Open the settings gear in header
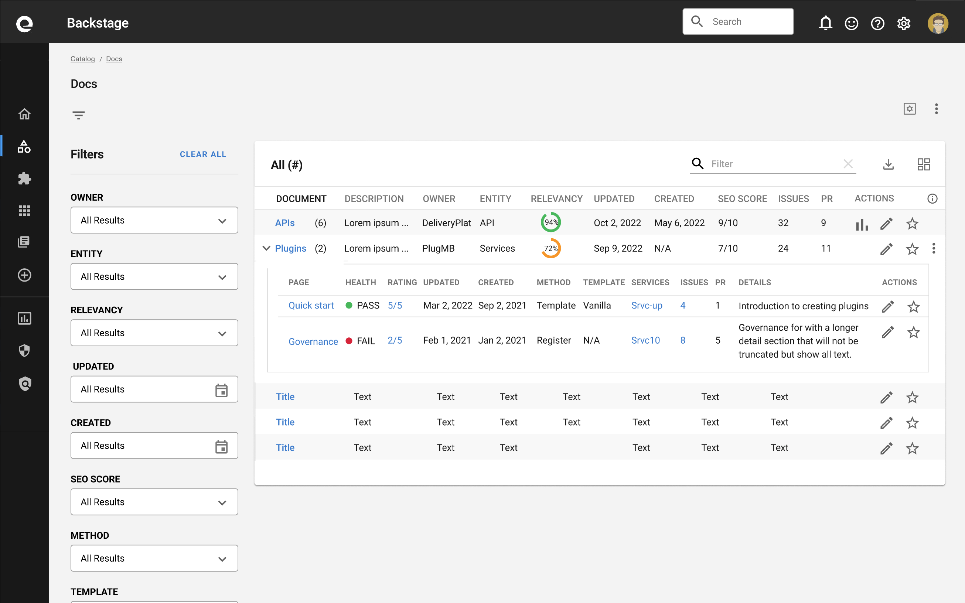This screenshot has height=603, width=965. tap(904, 24)
